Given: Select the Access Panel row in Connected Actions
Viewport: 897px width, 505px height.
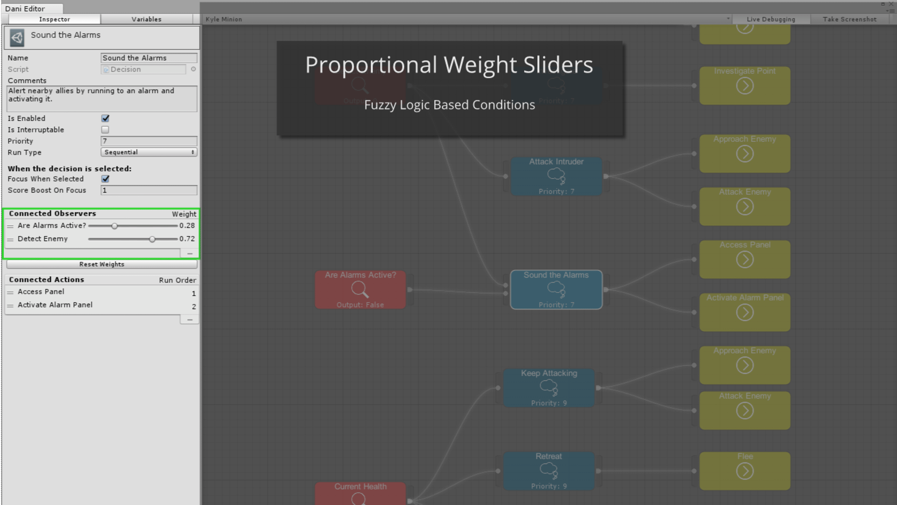Looking at the screenshot, I should click(102, 292).
